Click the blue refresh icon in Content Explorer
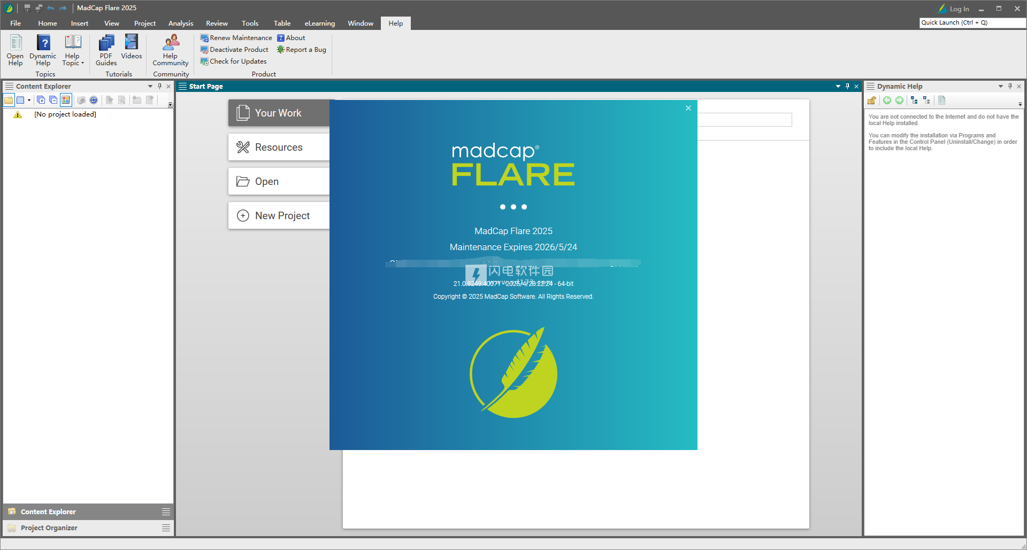 pos(94,100)
